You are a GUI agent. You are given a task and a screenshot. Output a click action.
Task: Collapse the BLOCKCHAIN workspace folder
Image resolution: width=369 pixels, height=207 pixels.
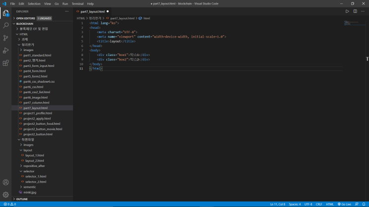42,24
